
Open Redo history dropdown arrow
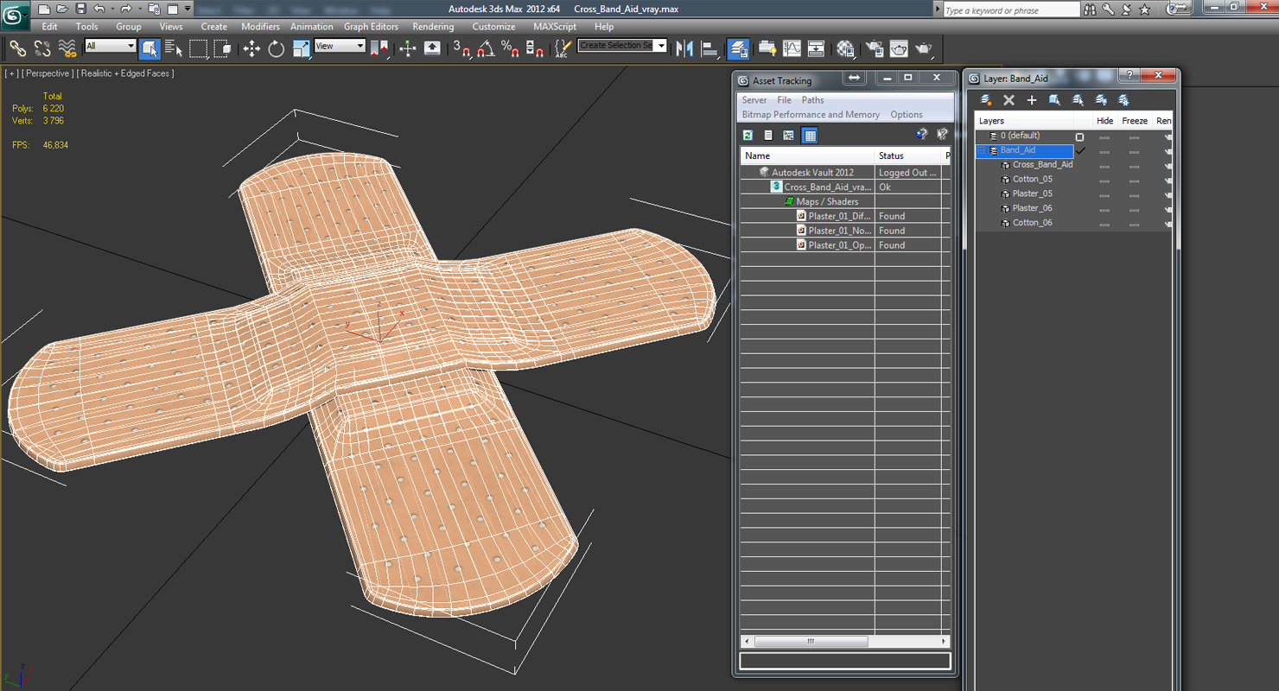138,9
